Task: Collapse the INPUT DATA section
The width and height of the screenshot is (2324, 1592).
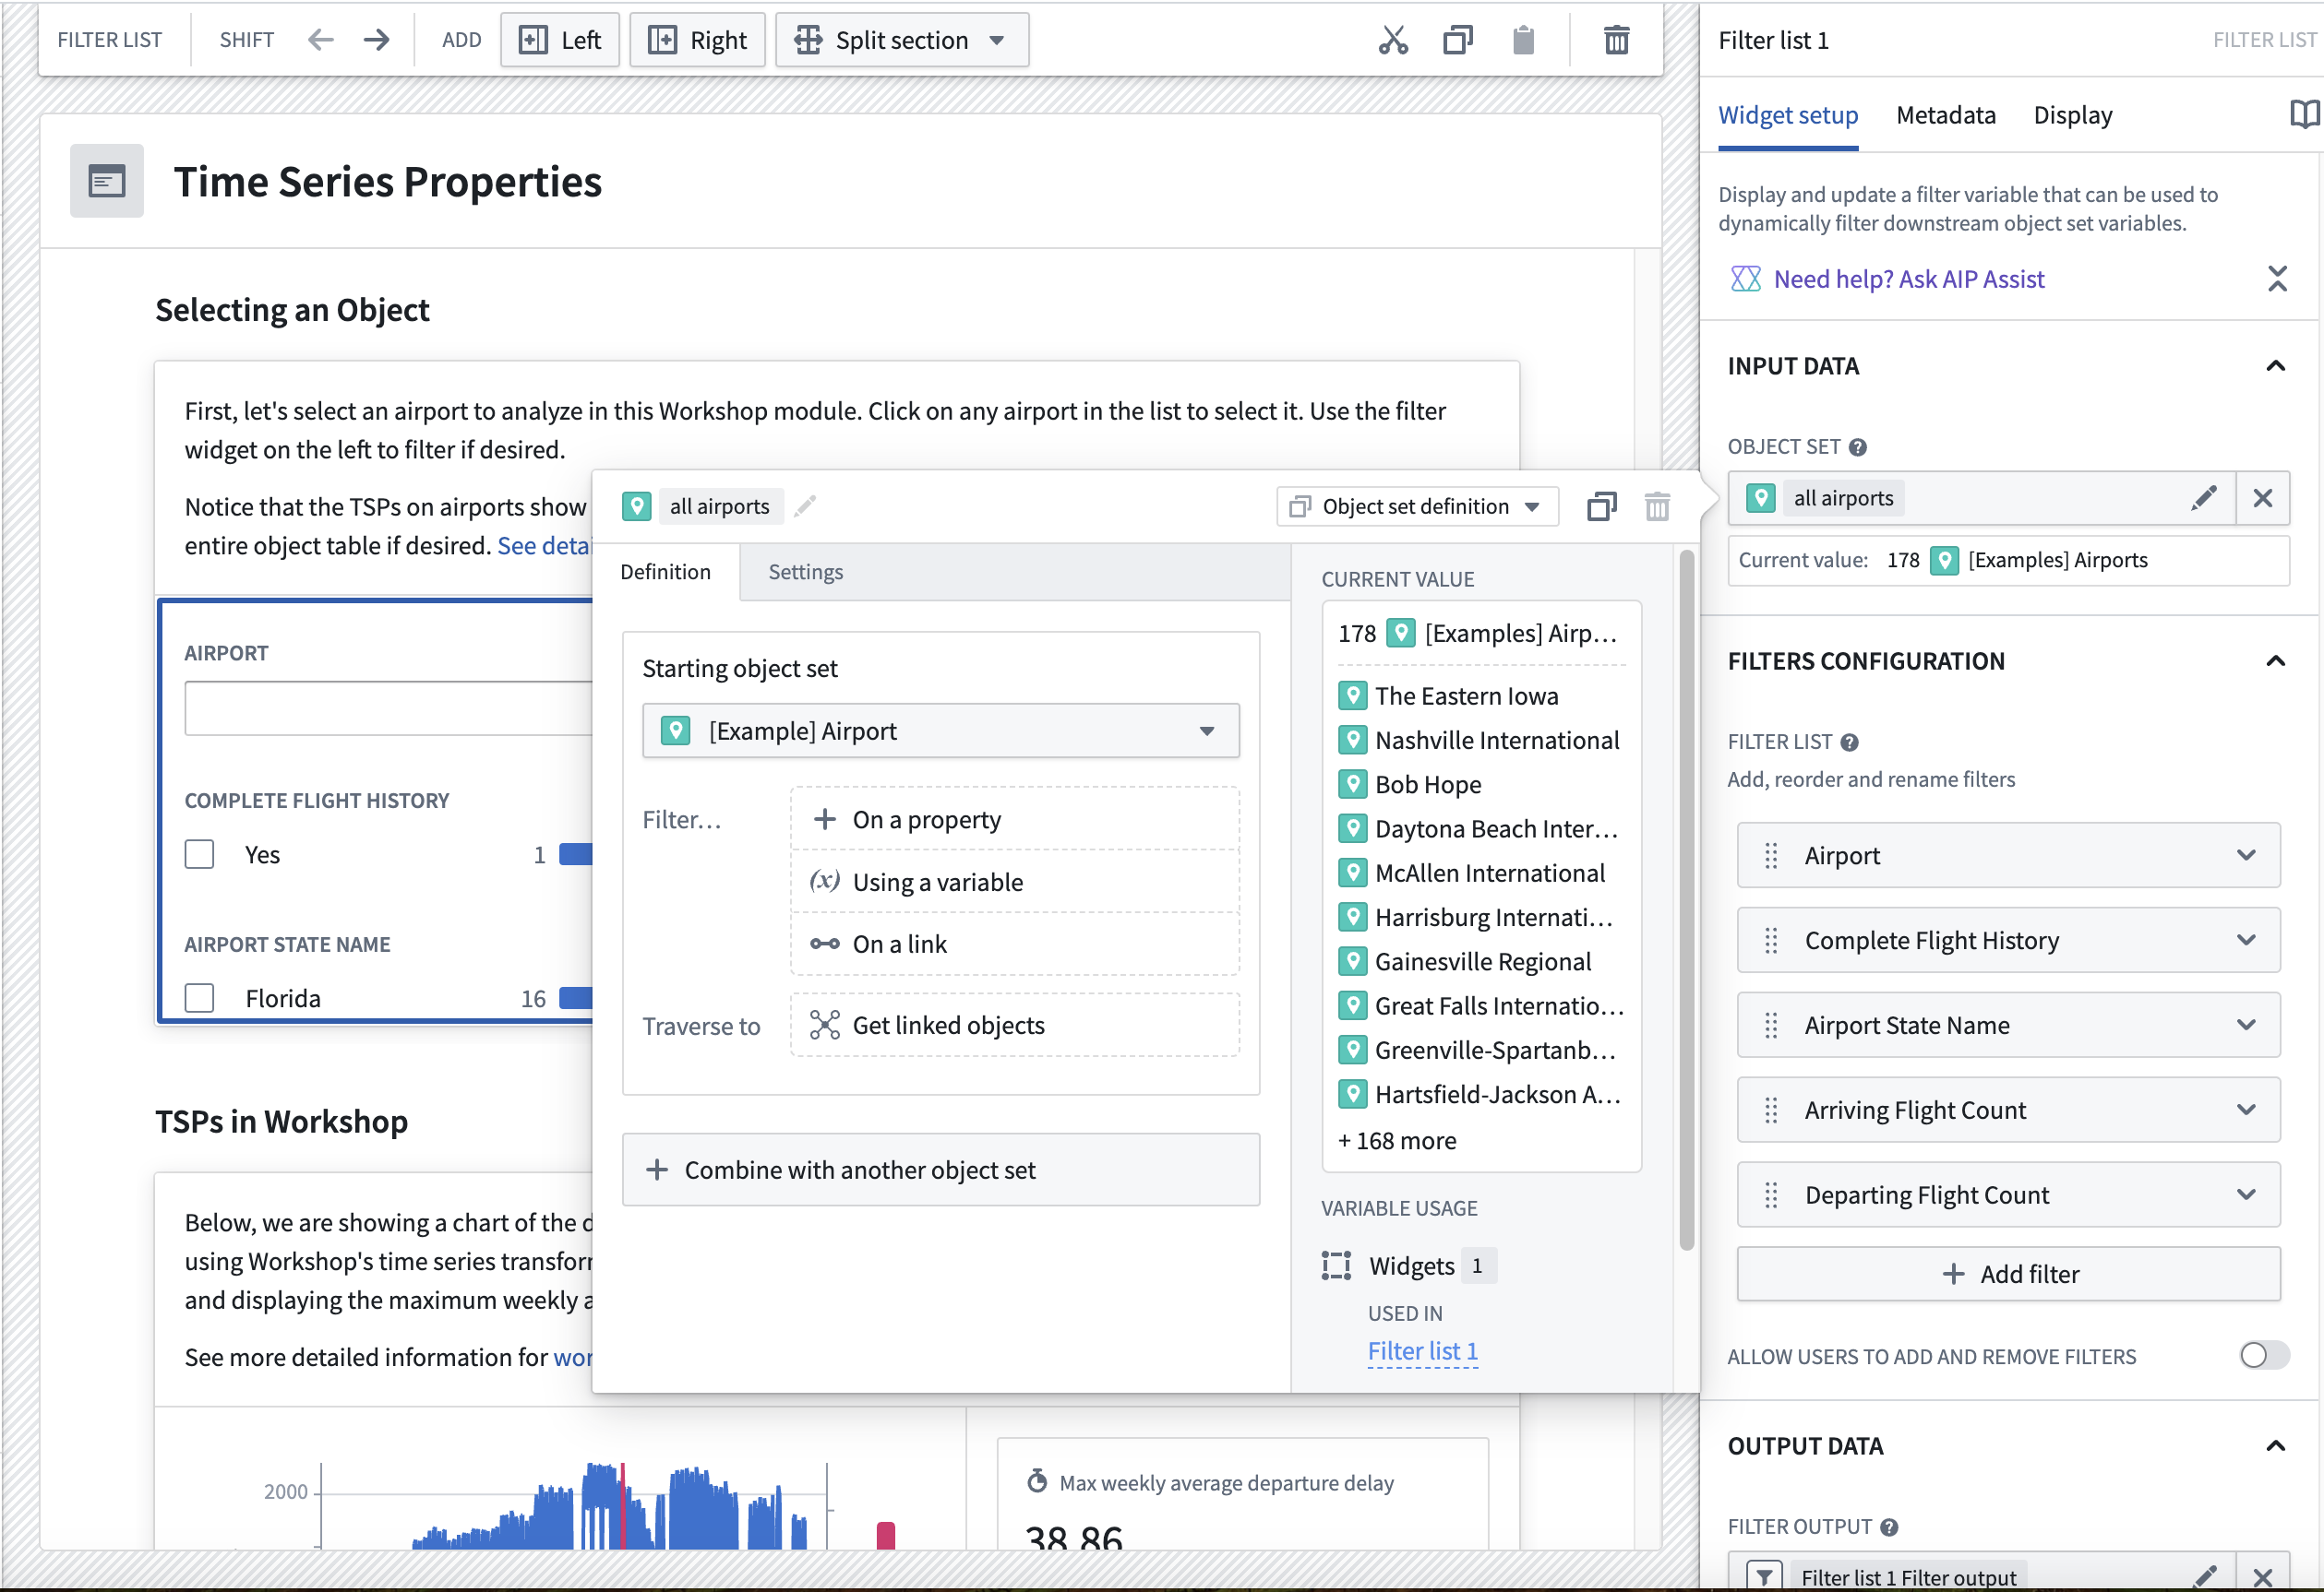Action: click(2275, 367)
